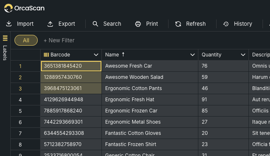Click barcode cell 3651381845420
Screen dimensions: 270x156
(71, 66)
